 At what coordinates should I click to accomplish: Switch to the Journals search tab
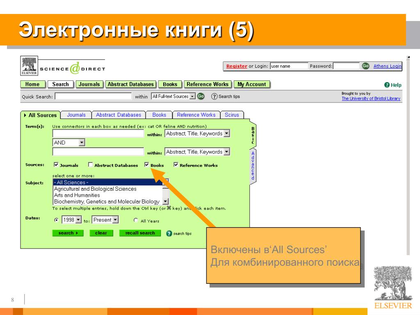(x=76, y=115)
